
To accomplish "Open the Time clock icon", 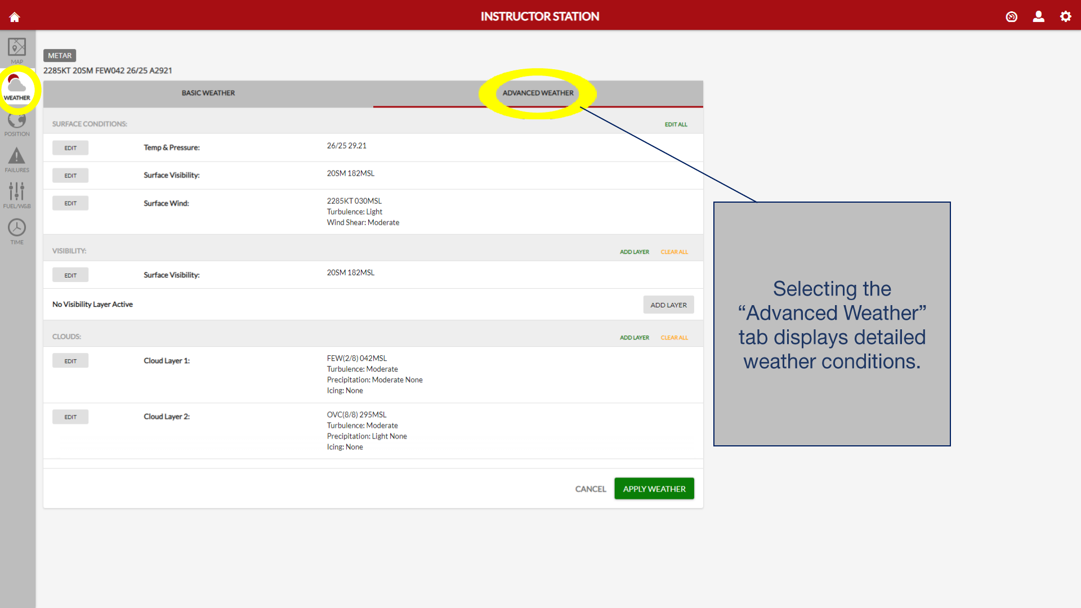I will coord(17,231).
